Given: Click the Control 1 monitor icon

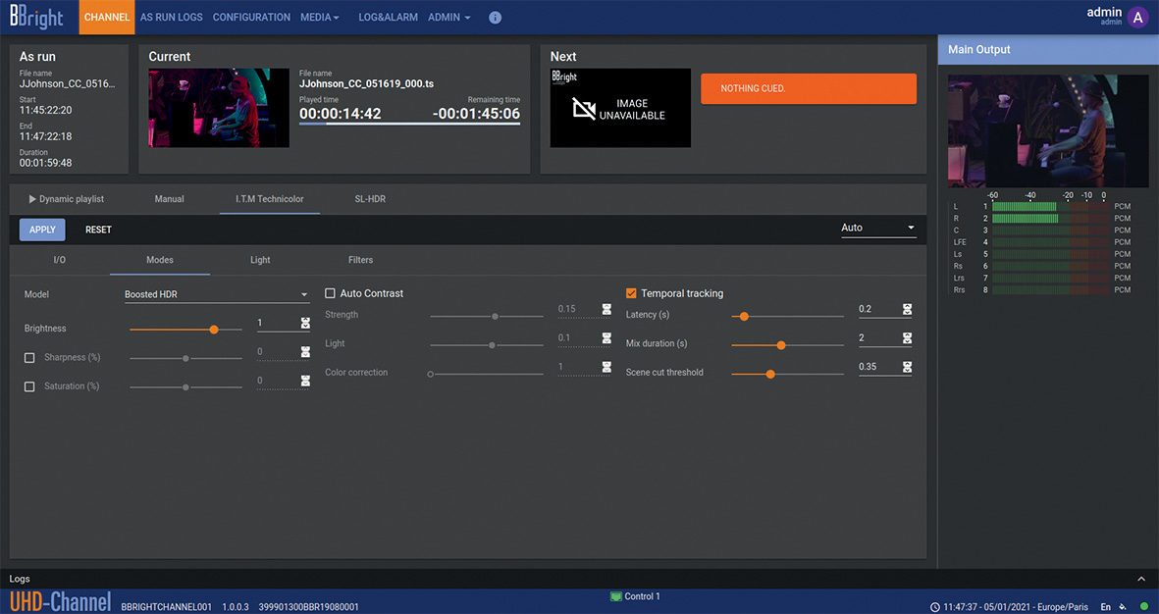Looking at the screenshot, I should [616, 596].
